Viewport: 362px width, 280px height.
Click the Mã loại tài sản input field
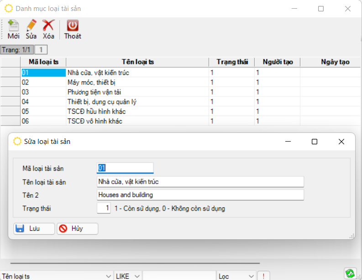(x=126, y=168)
